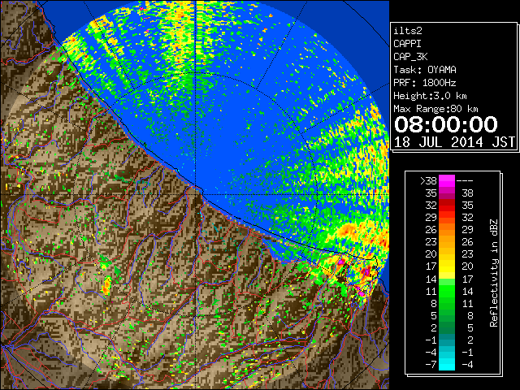
Task: Select the magenta swatch atop the legend
Action: coord(447,181)
